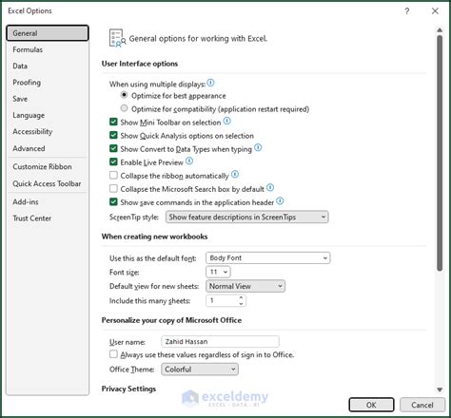Check Always use these values regardless of sign in

113,354
